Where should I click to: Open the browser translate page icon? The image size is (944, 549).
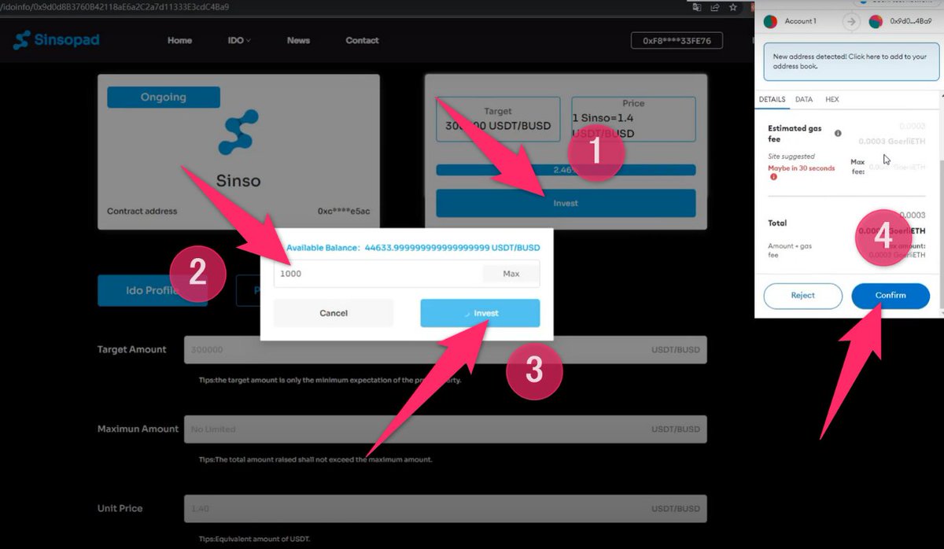[697, 7]
